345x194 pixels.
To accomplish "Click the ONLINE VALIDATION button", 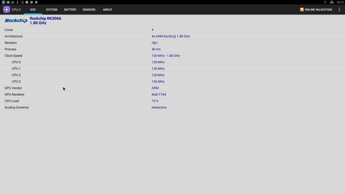I will [316, 10].
